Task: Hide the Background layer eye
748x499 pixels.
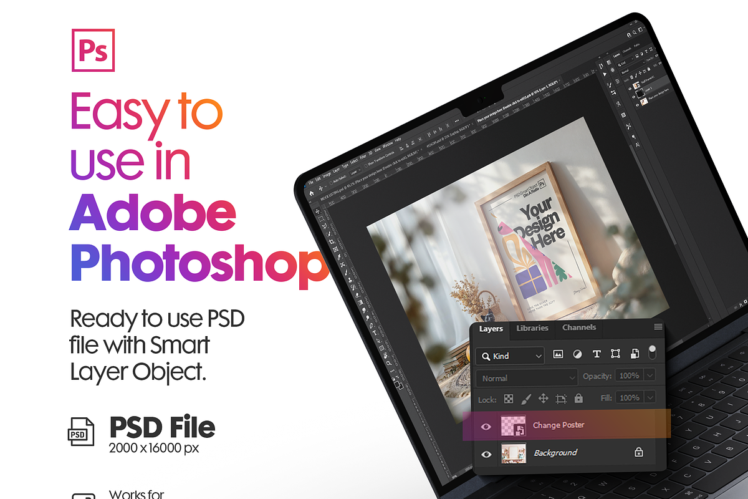Action: point(487,454)
